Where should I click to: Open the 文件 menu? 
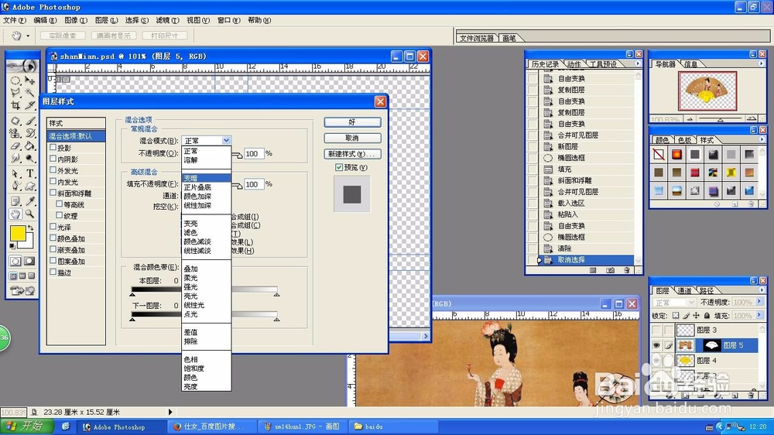click(14, 20)
